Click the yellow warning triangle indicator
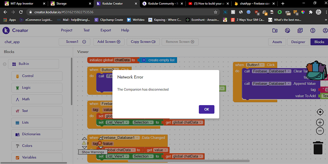The width and height of the screenshot is (328, 164). point(84,143)
